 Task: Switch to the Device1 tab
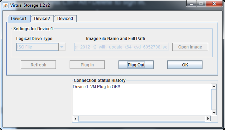pyautogui.click(x=19, y=19)
